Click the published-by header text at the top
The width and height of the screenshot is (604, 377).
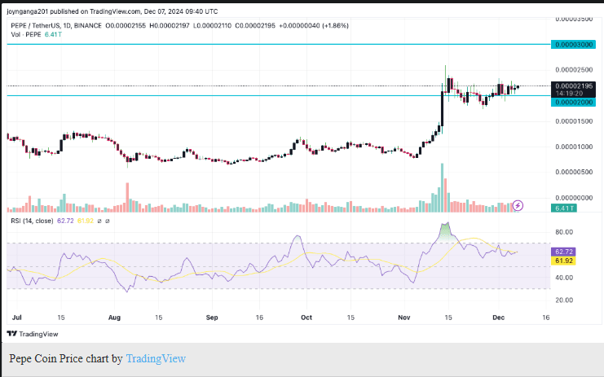coord(112,11)
